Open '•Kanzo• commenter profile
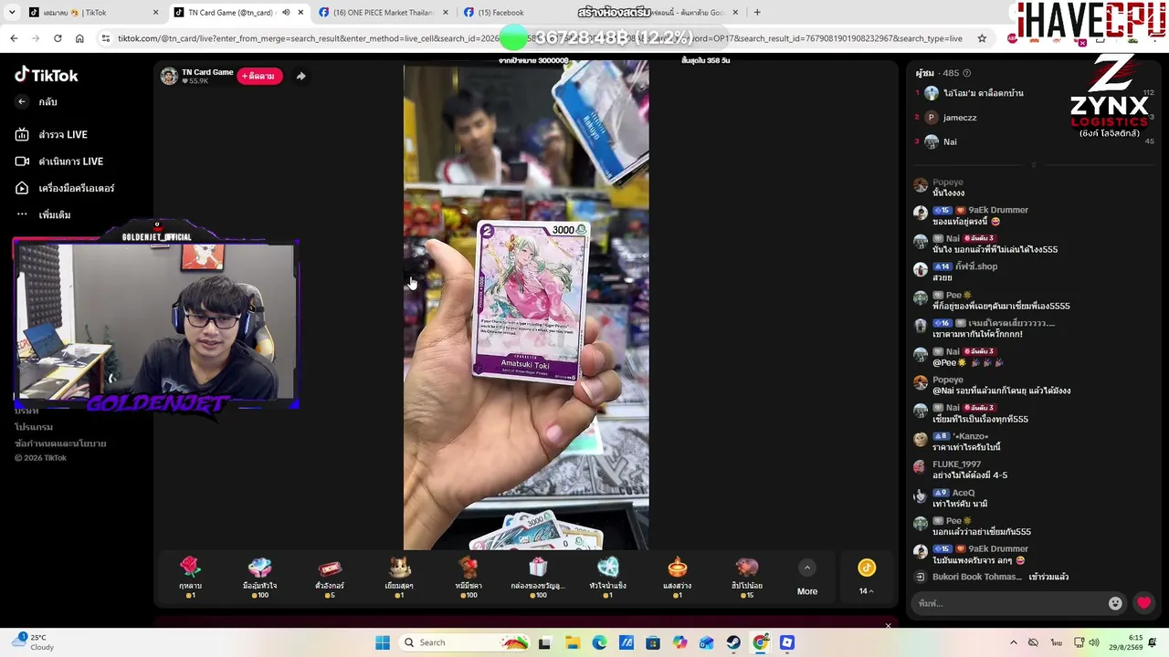The image size is (1169, 657). pos(970,436)
